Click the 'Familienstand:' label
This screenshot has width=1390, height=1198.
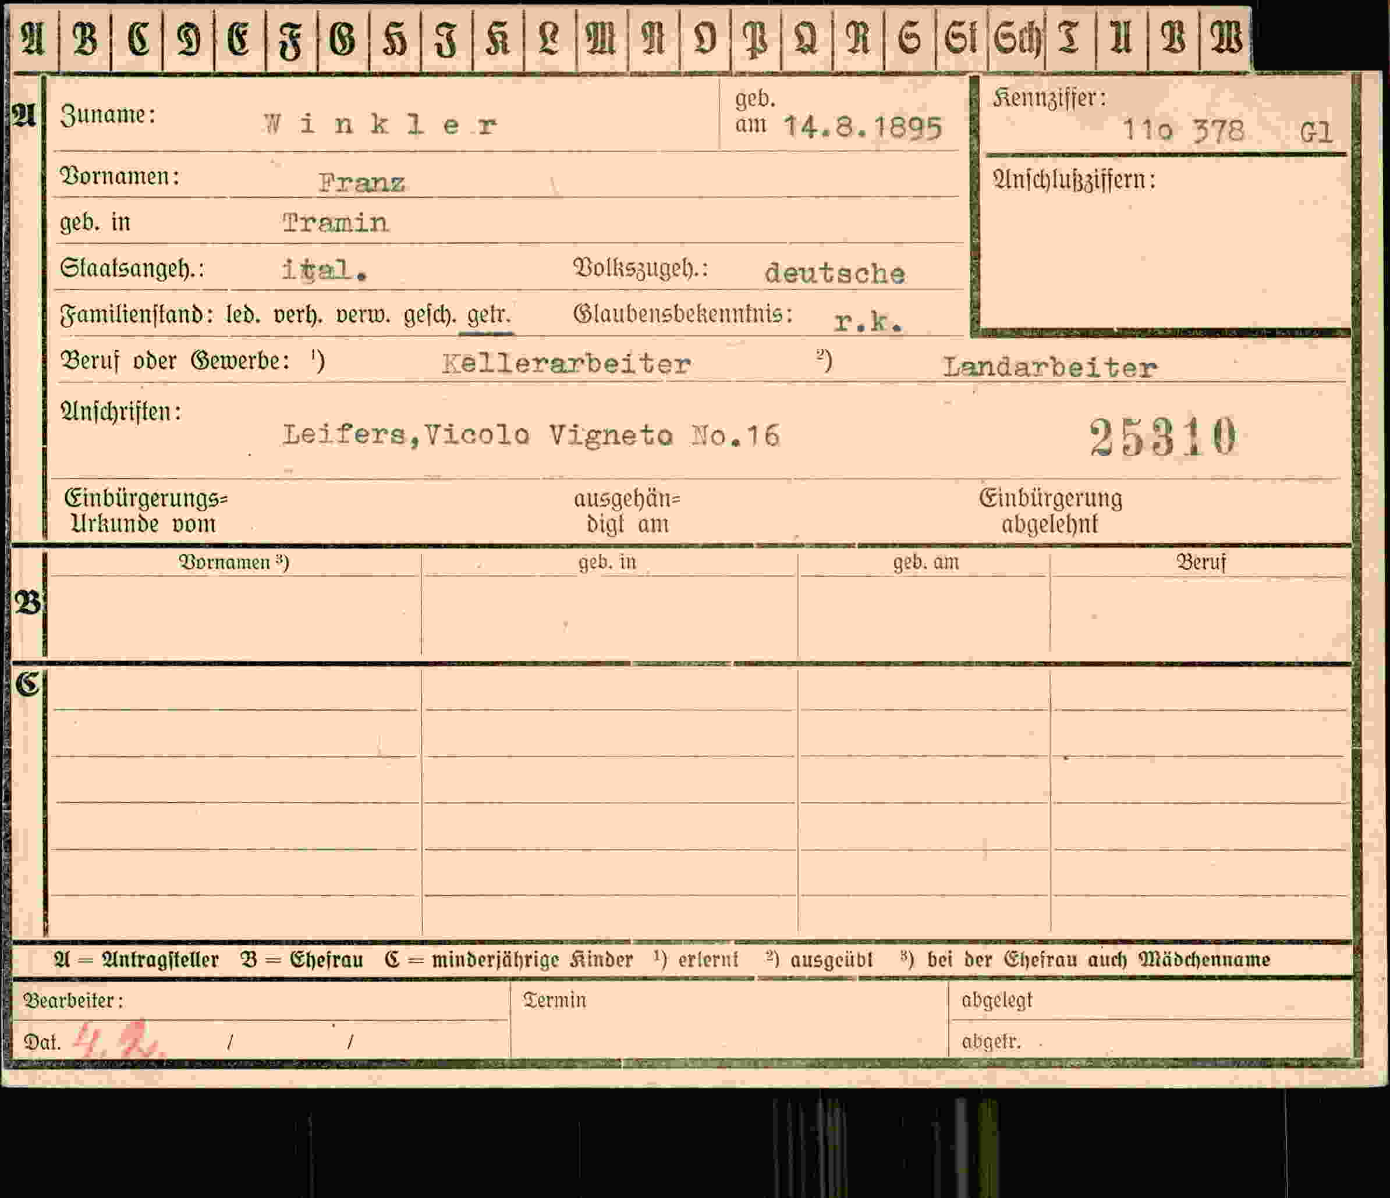pos(137,314)
